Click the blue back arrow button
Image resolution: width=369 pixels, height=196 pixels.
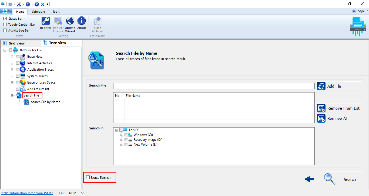pyautogui.click(x=309, y=179)
